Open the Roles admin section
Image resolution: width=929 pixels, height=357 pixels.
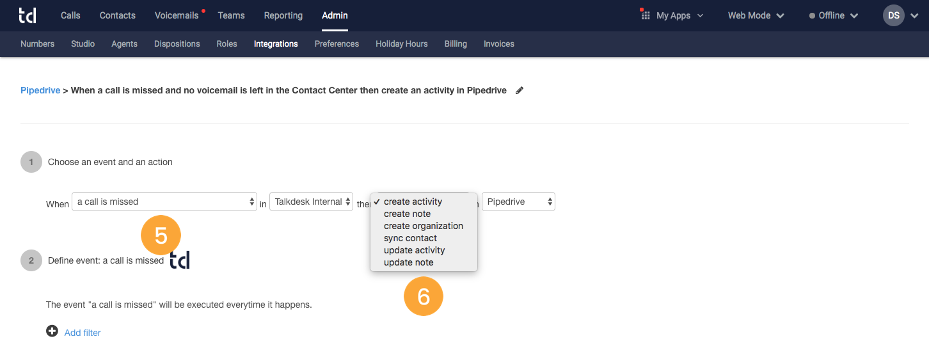[x=226, y=44]
